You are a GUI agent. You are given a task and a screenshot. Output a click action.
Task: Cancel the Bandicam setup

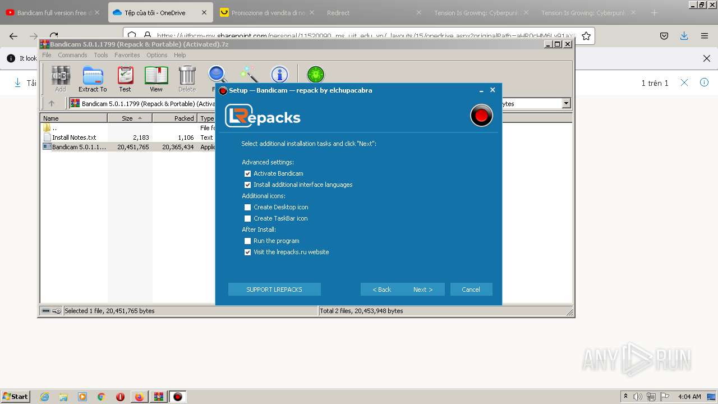click(x=471, y=290)
